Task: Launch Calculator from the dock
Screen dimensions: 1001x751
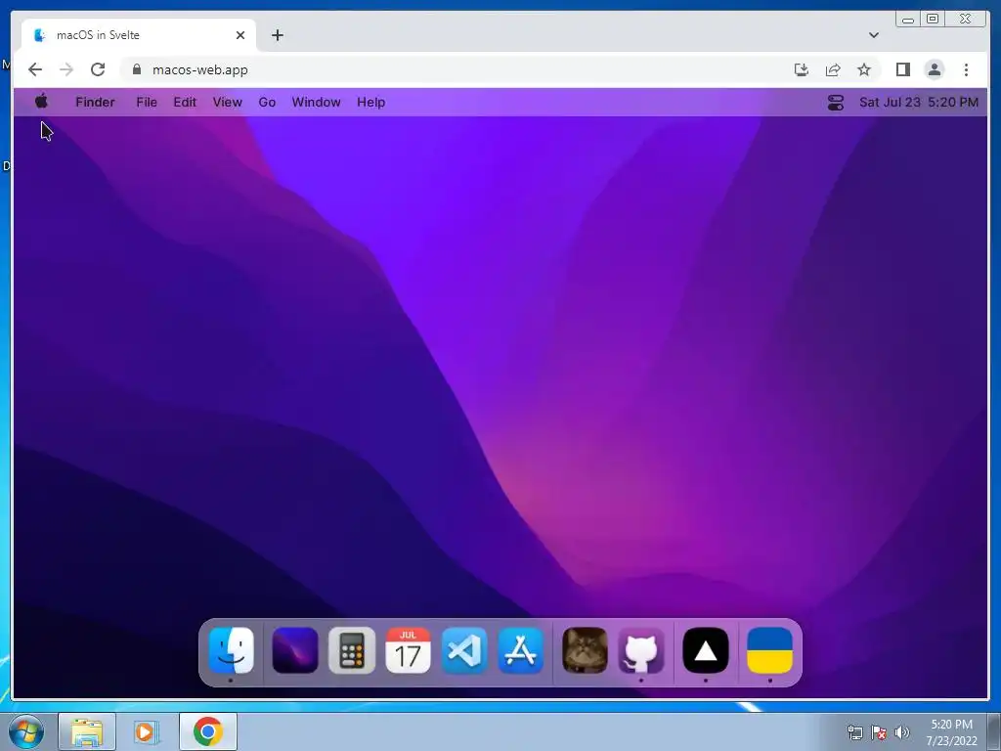Action: point(352,650)
